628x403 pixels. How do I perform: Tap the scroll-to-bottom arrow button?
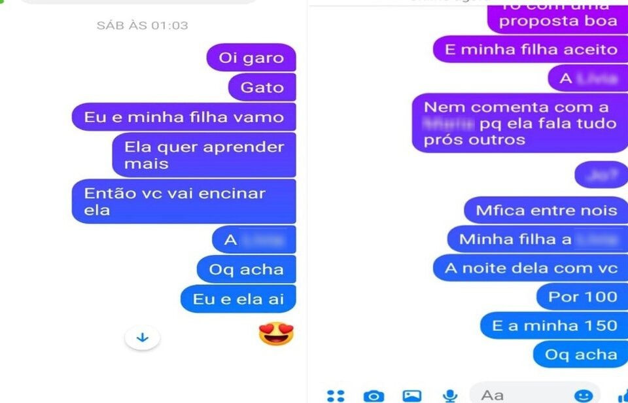142,338
